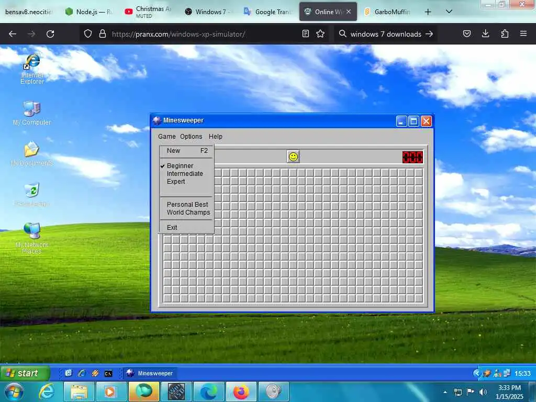Launch Internet Explorer from Windows 7 taskbar
Viewport: 536px width, 402px height.
coord(47,392)
